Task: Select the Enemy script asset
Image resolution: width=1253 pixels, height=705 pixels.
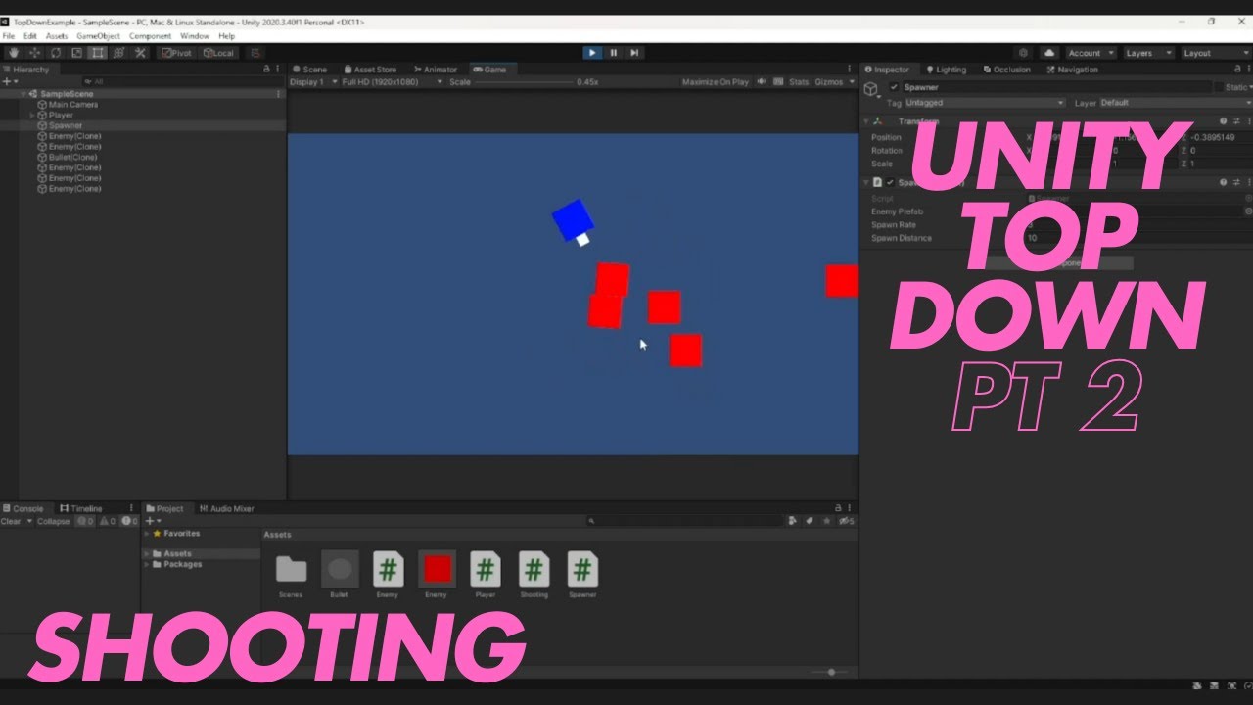Action: point(388,573)
